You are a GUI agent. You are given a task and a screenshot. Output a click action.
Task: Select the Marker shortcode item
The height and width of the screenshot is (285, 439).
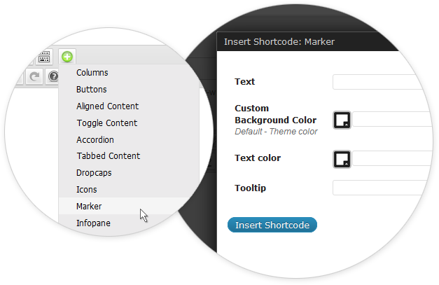[89, 207]
